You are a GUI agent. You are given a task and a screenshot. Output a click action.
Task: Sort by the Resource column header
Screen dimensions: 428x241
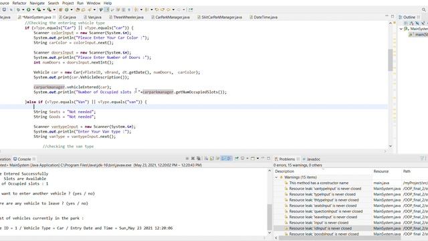(x=381, y=171)
